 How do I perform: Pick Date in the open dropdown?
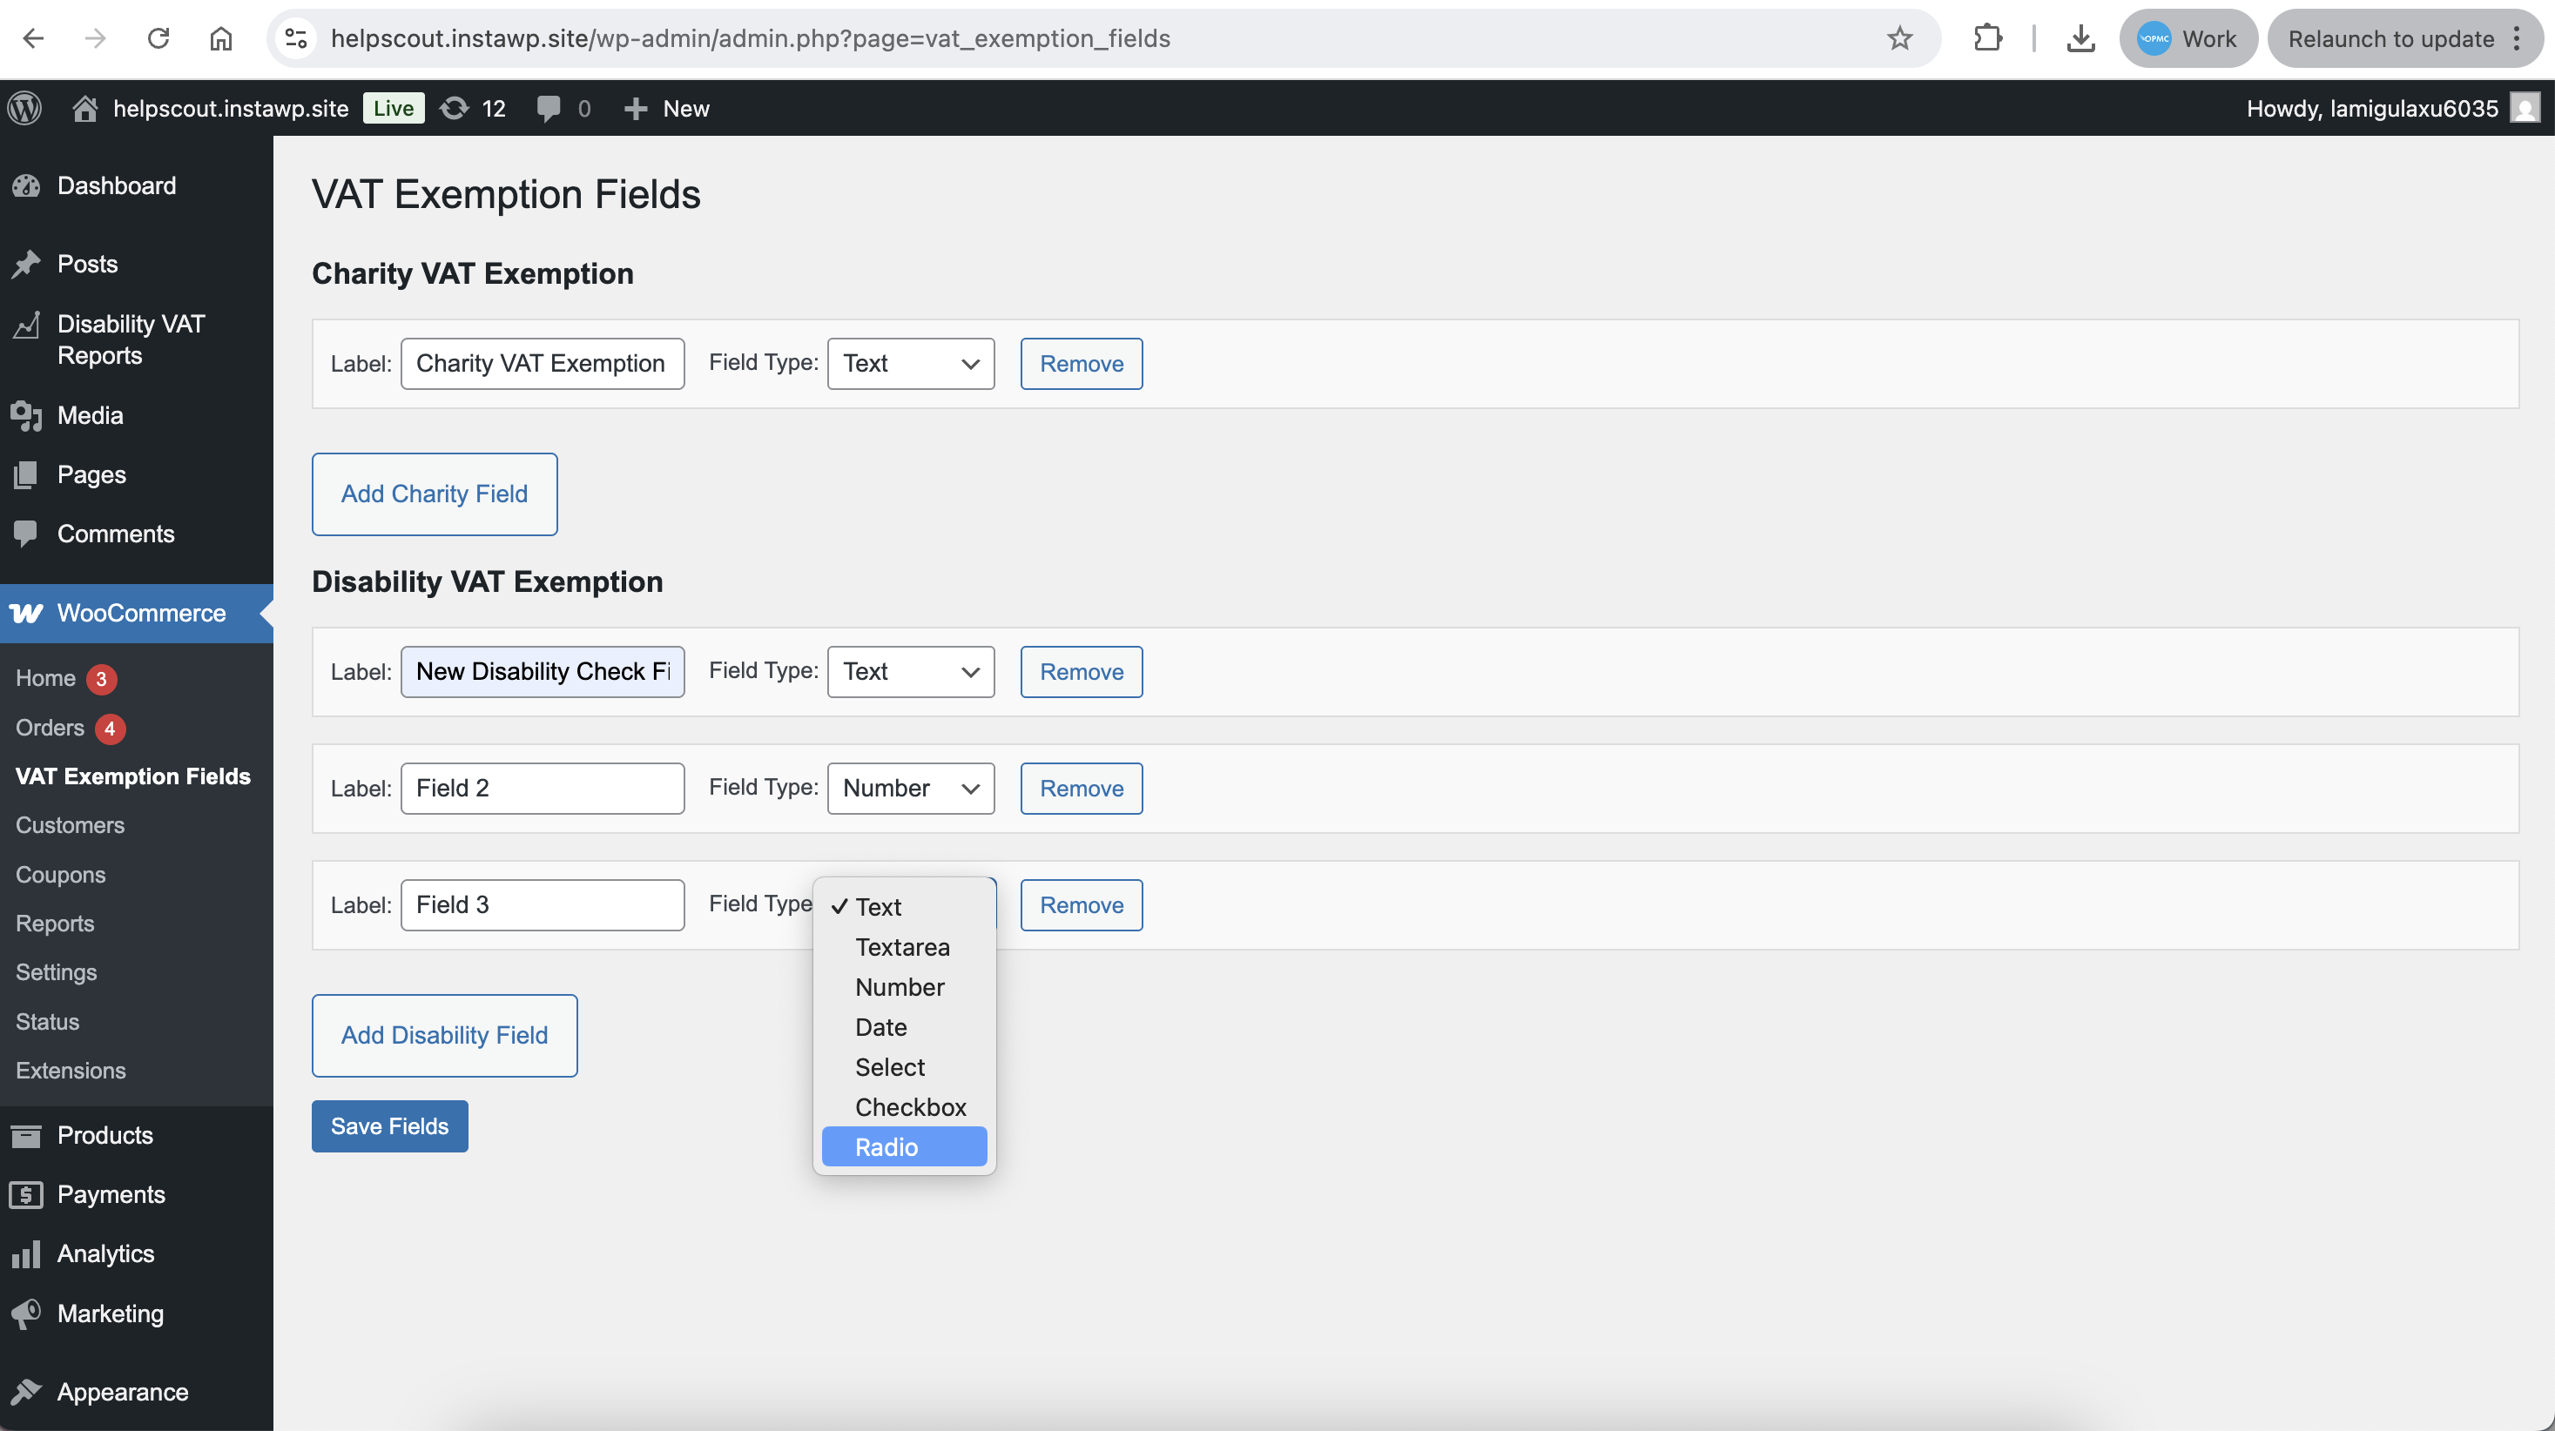(x=880, y=1026)
